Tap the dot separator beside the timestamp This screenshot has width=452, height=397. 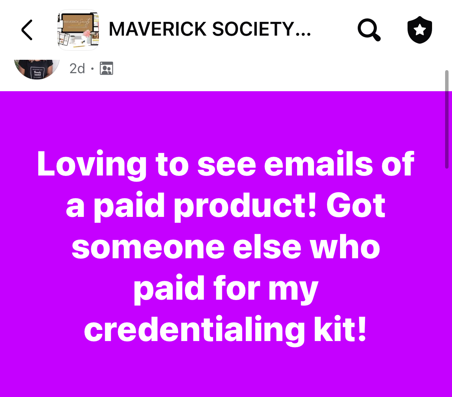[x=92, y=69]
